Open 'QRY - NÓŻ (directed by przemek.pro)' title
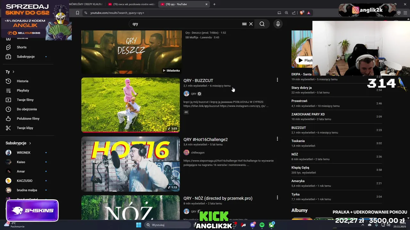Viewport: 410px width, 230px height. (x=218, y=198)
